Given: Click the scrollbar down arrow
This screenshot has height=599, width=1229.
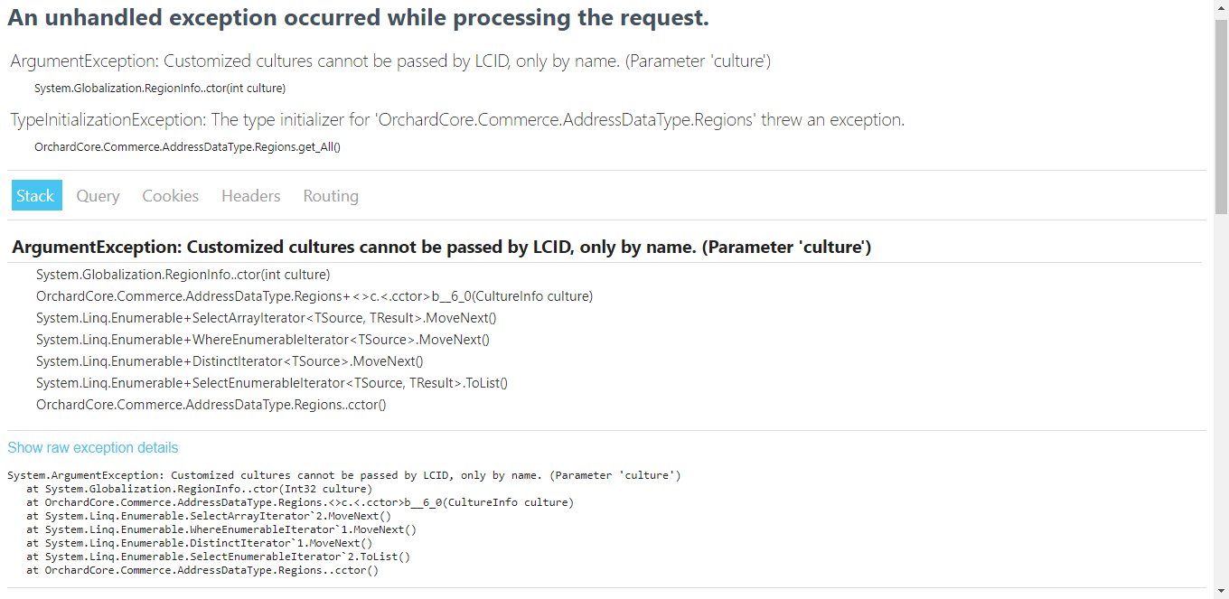Looking at the screenshot, I should coord(1222,592).
